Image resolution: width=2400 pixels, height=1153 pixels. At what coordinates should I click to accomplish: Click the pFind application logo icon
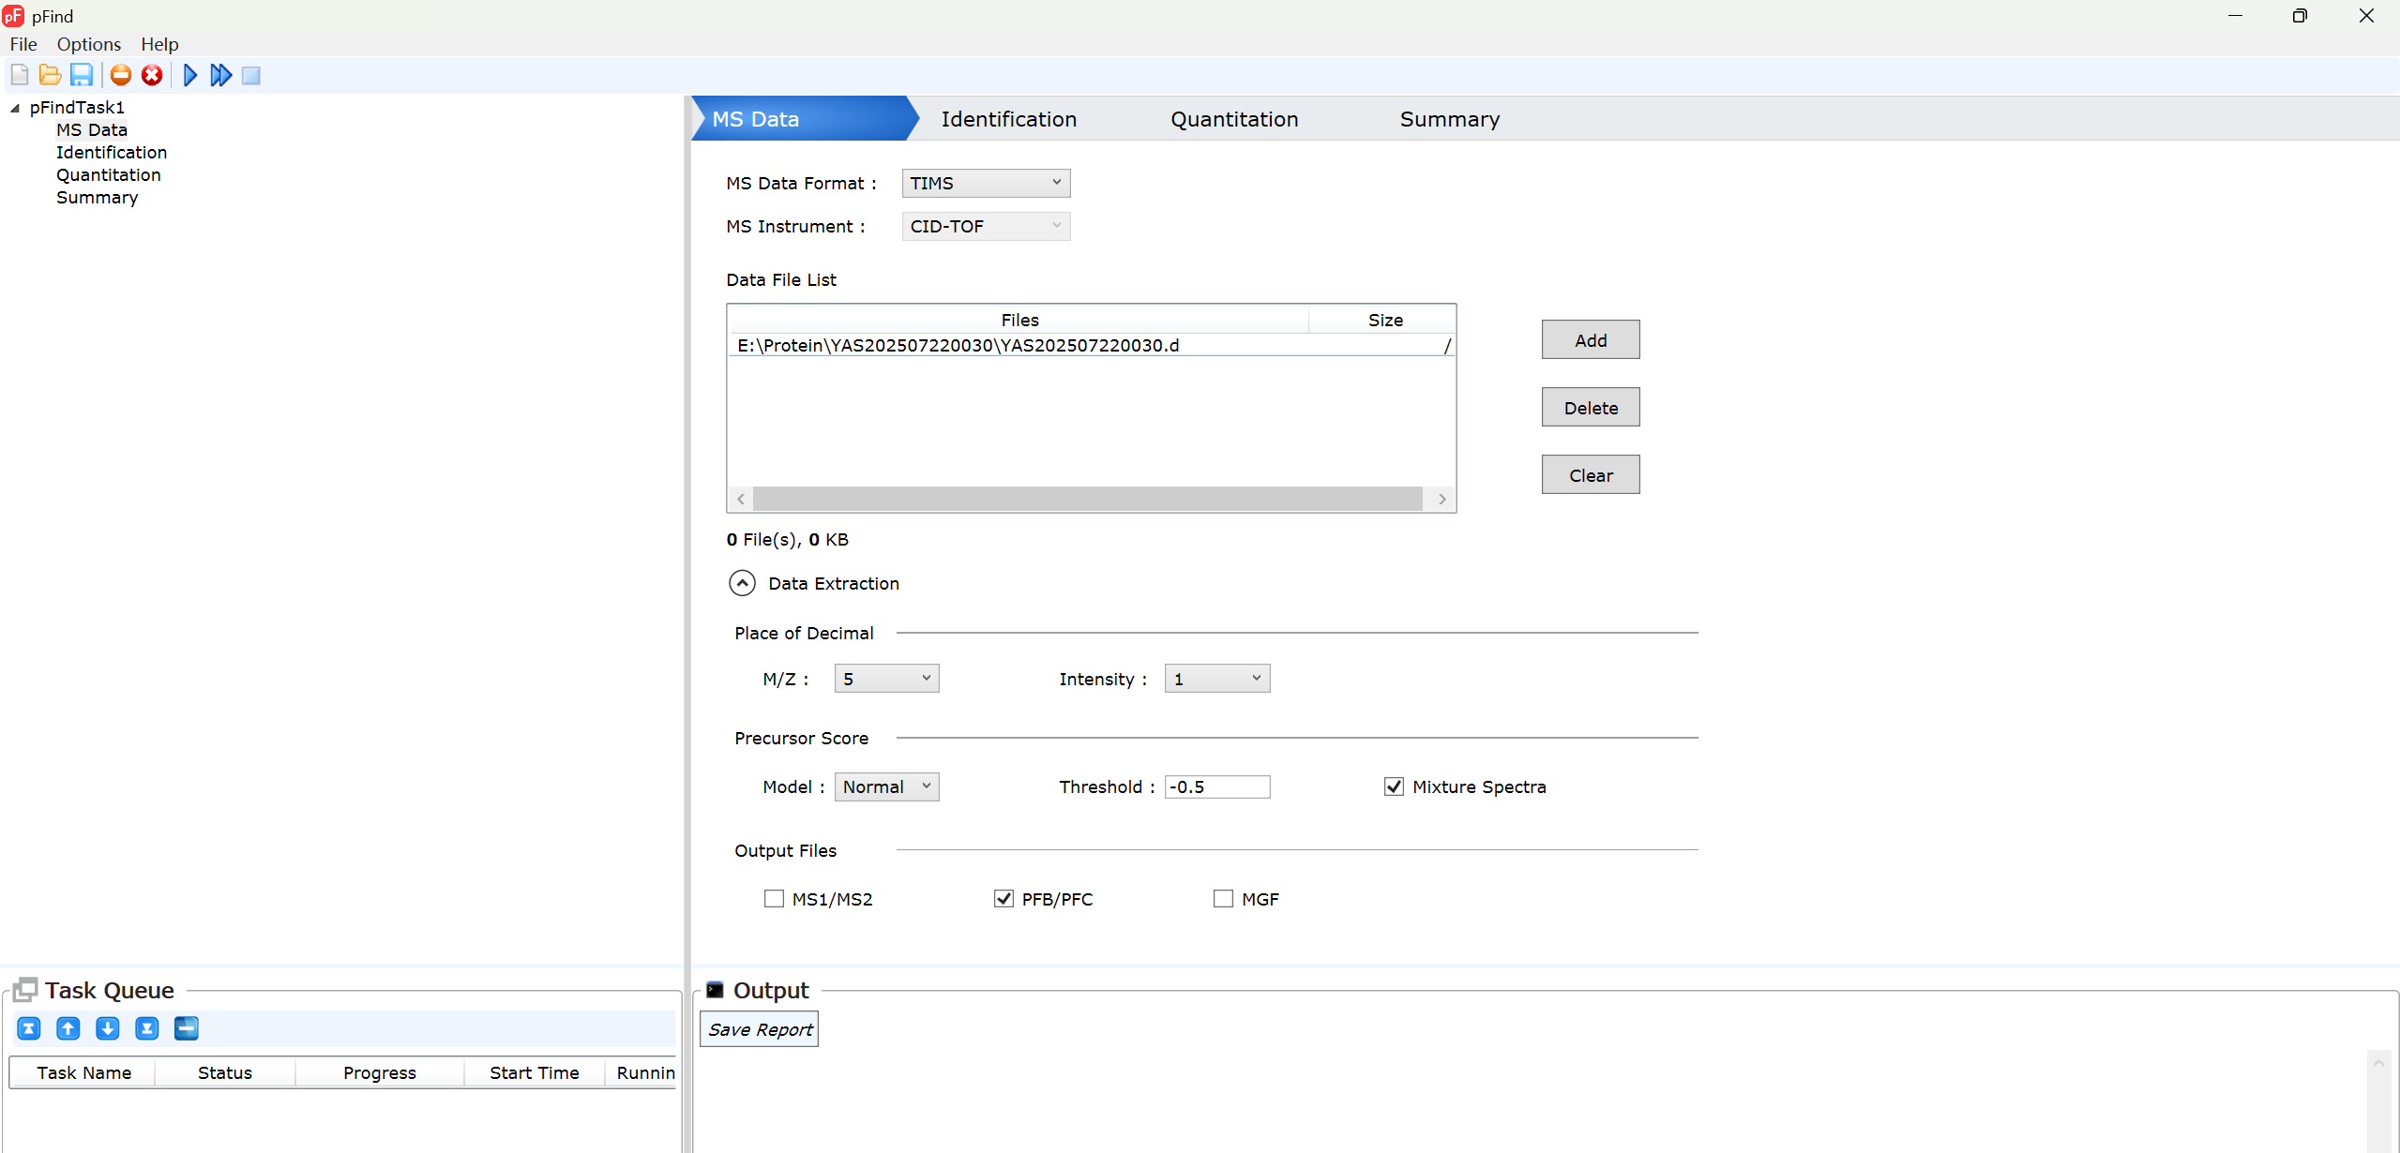point(13,16)
